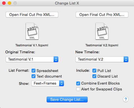Screen dimensions: 134x108
Task: Disable the Pull List option
Action: click(x=94, y=71)
